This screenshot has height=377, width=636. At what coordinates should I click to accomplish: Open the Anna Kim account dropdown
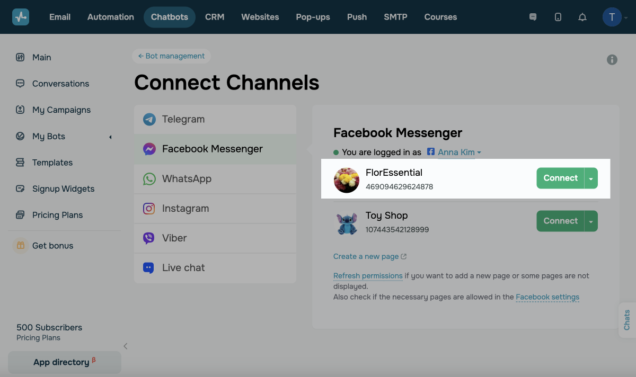point(460,152)
